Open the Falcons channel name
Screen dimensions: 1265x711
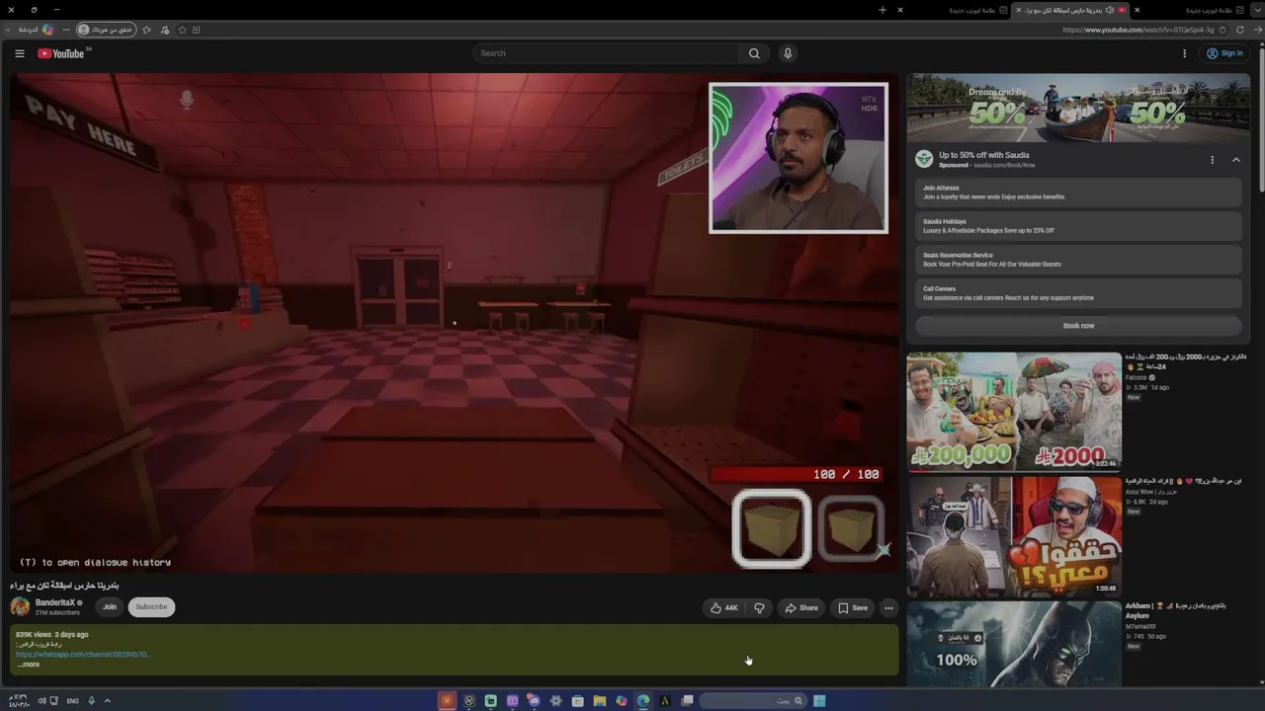click(x=1137, y=377)
